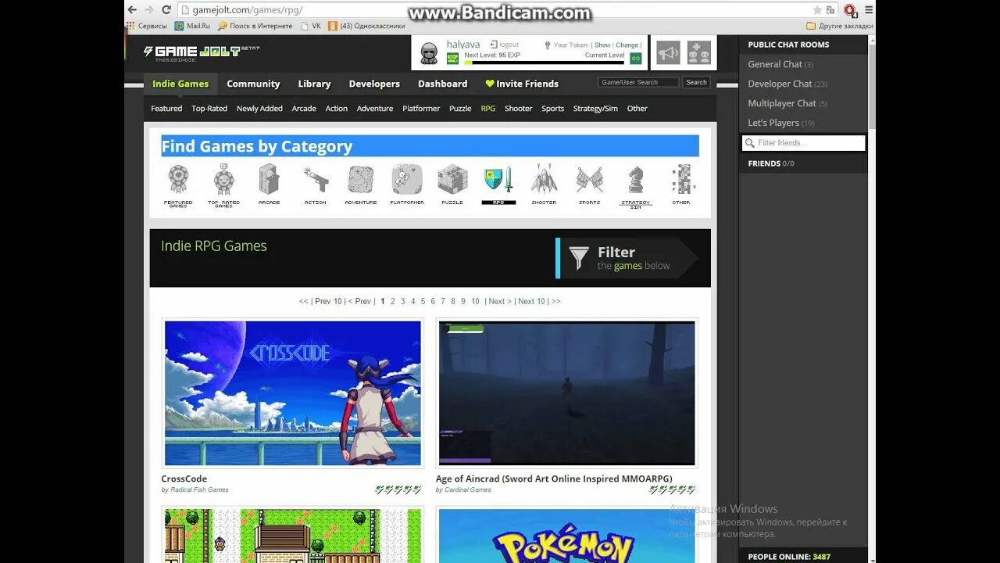Open the VK bookmark
The width and height of the screenshot is (1000, 563).
[310, 26]
